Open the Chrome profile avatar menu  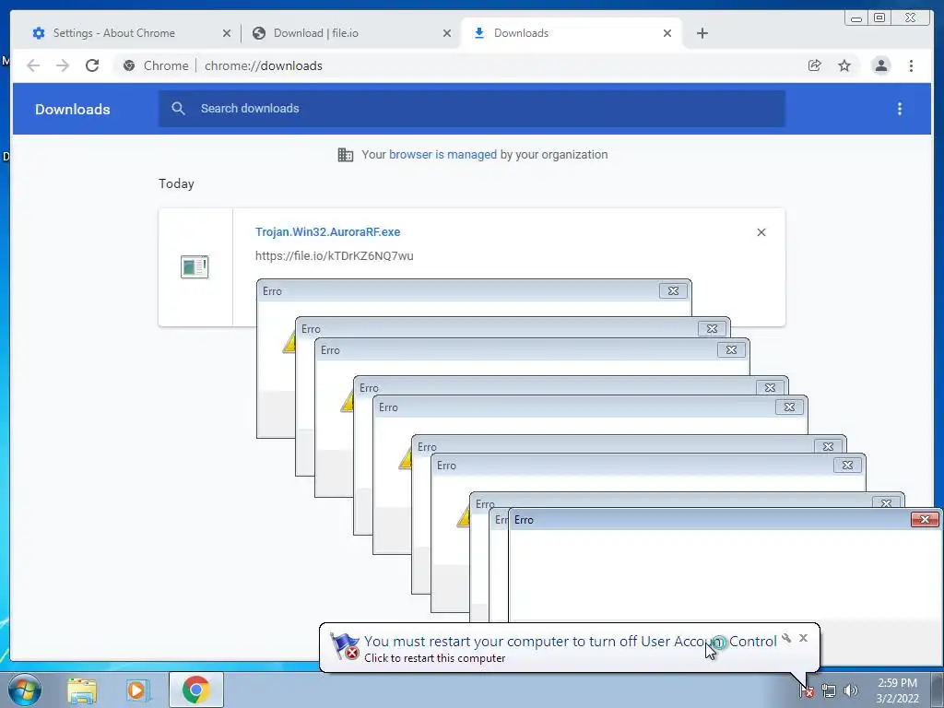click(880, 65)
